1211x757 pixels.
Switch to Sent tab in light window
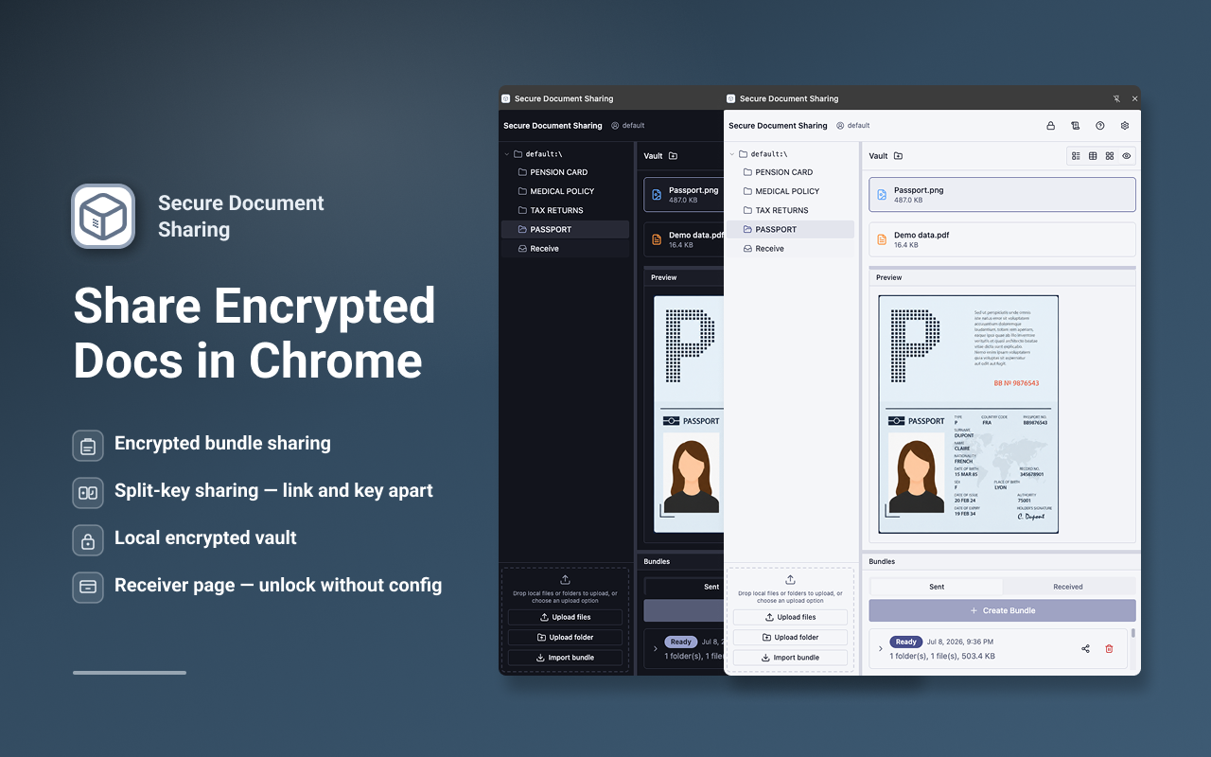[937, 587]
